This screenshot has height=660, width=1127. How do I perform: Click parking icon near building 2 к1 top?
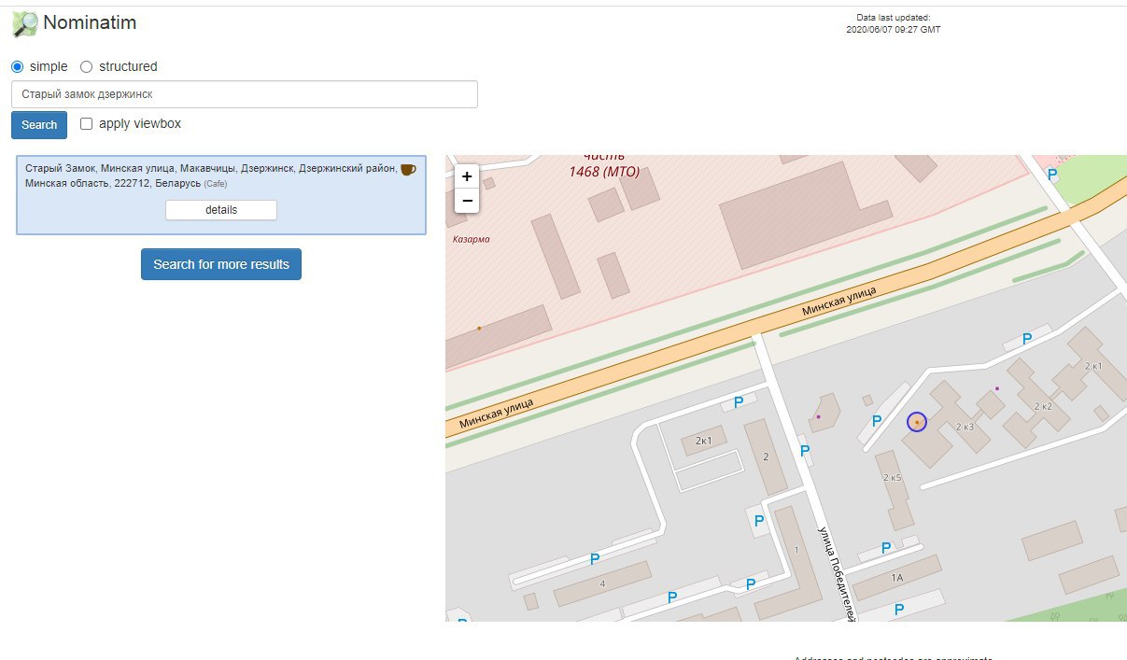(x=1027, y=339)
